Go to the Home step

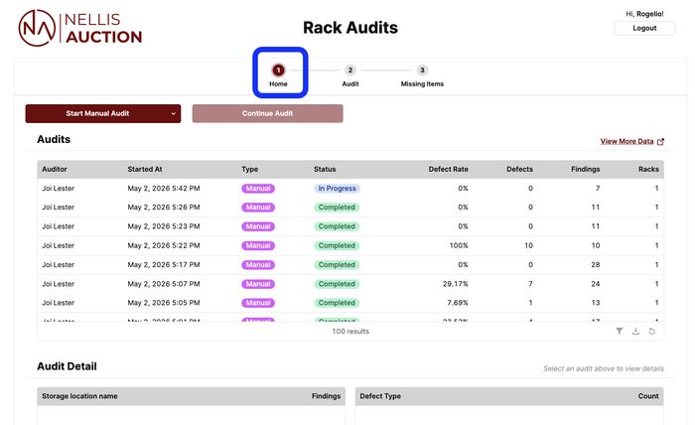[x=278, y=75]
